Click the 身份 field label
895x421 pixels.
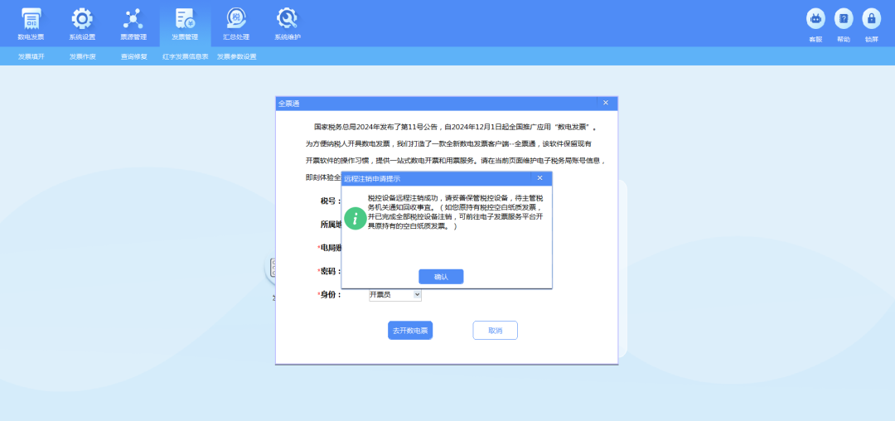[x=329, y=295]
